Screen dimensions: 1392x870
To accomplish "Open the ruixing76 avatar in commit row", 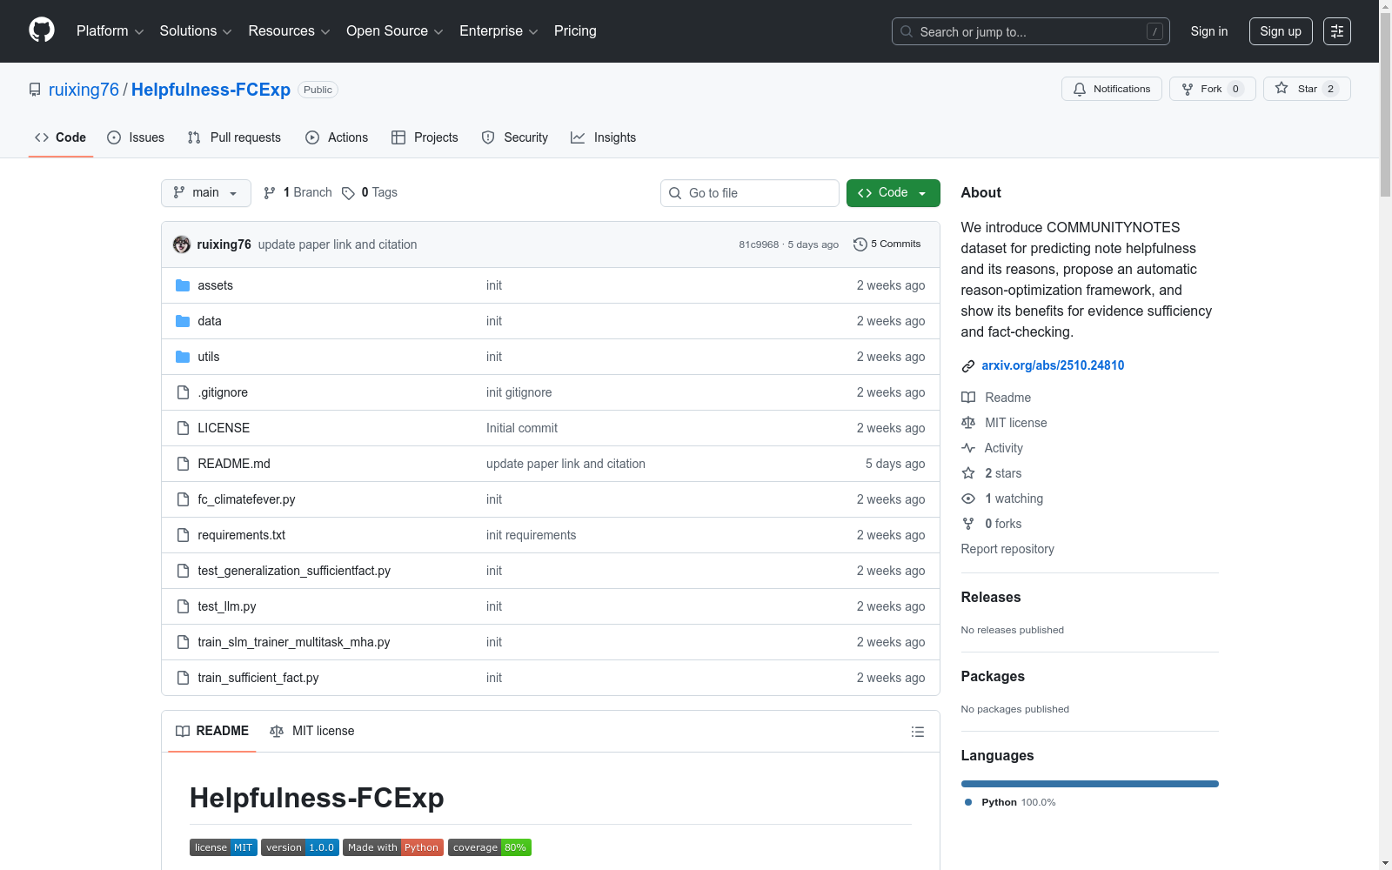I will click(182, 244).
